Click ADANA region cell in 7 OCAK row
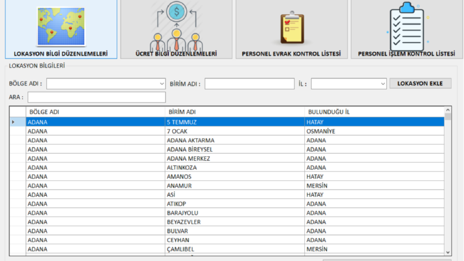Image resolution: width=464 pixels, height=261 pixels. [x=95, y=131]
